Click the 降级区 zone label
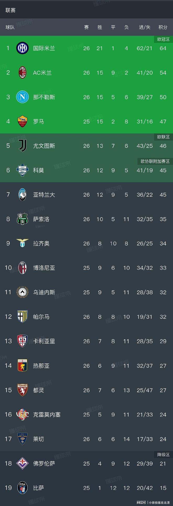173x506 pixels. 163,454
